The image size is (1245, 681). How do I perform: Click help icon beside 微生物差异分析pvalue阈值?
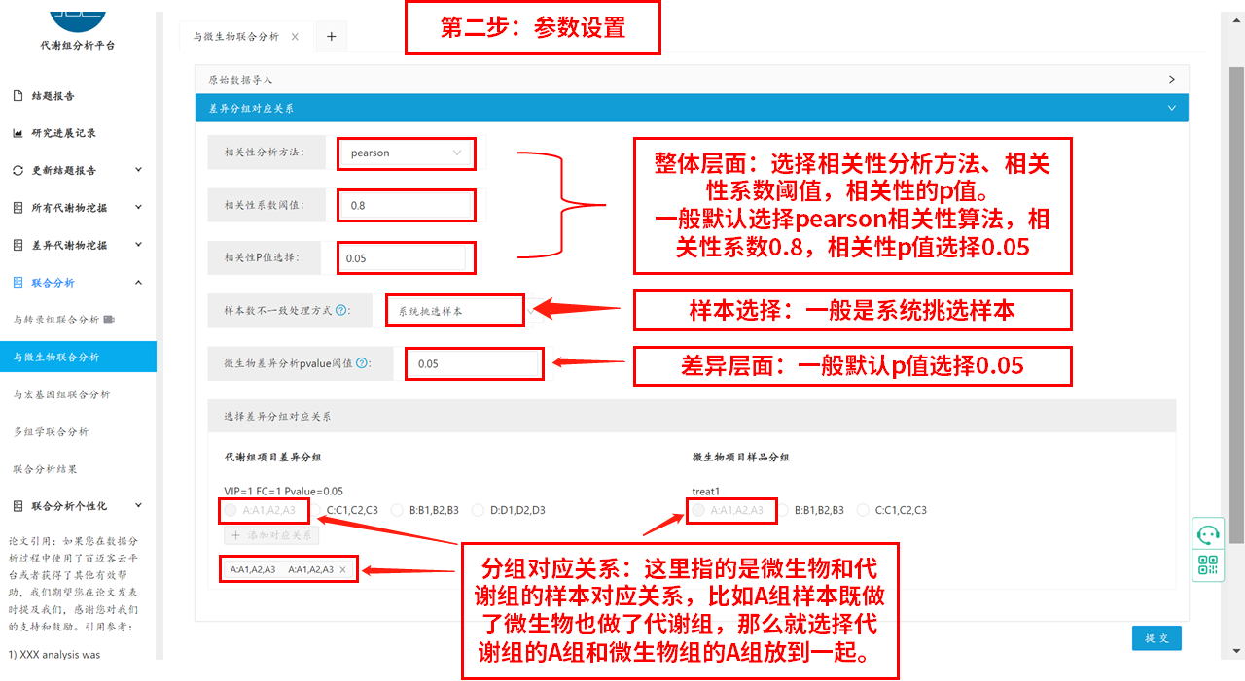[x=362, y=363]
